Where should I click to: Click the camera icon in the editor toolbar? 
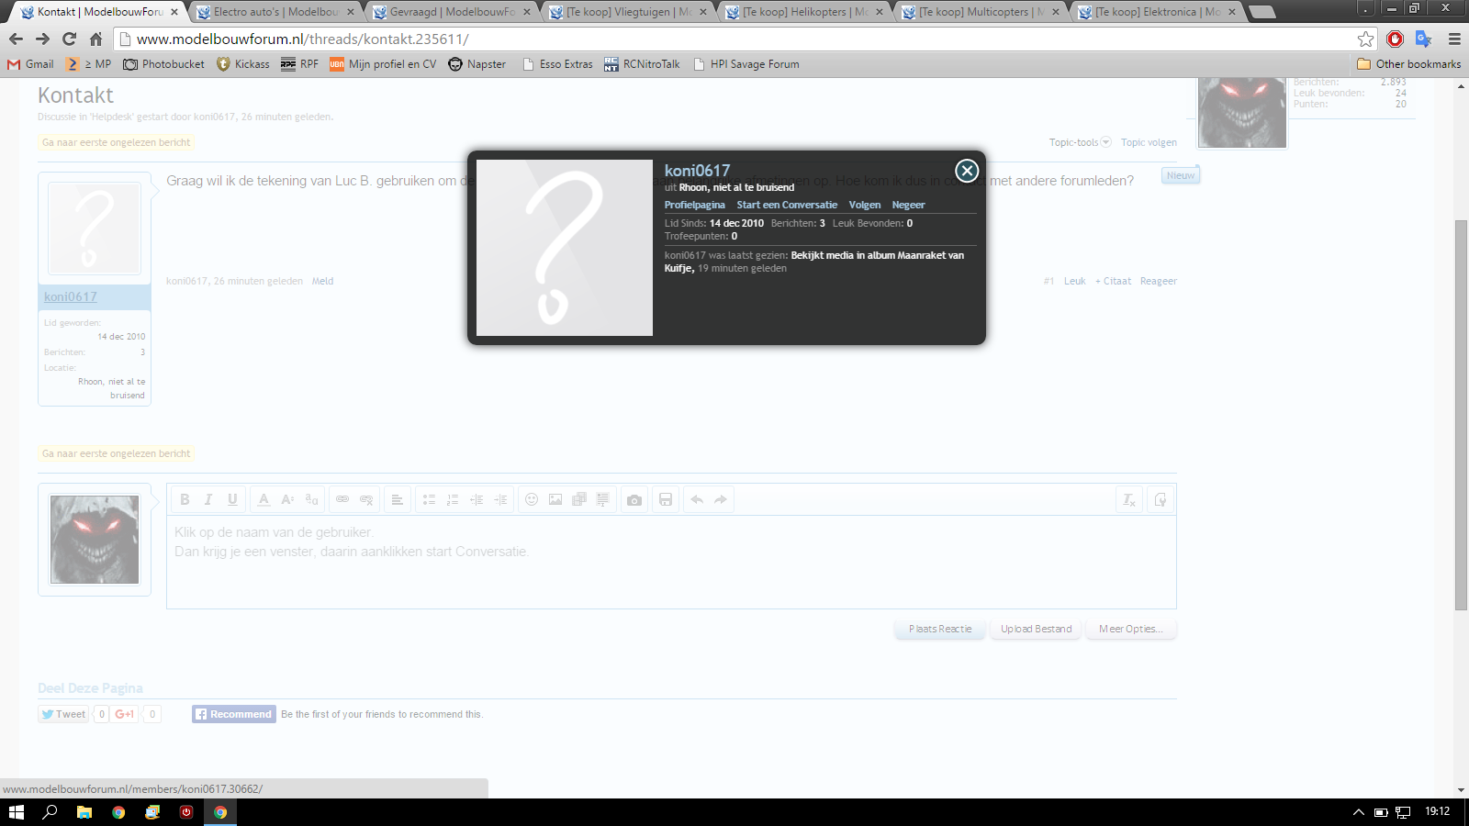634,499
